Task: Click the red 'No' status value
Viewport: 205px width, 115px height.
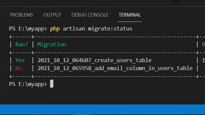Action: [x=19, y=68]
